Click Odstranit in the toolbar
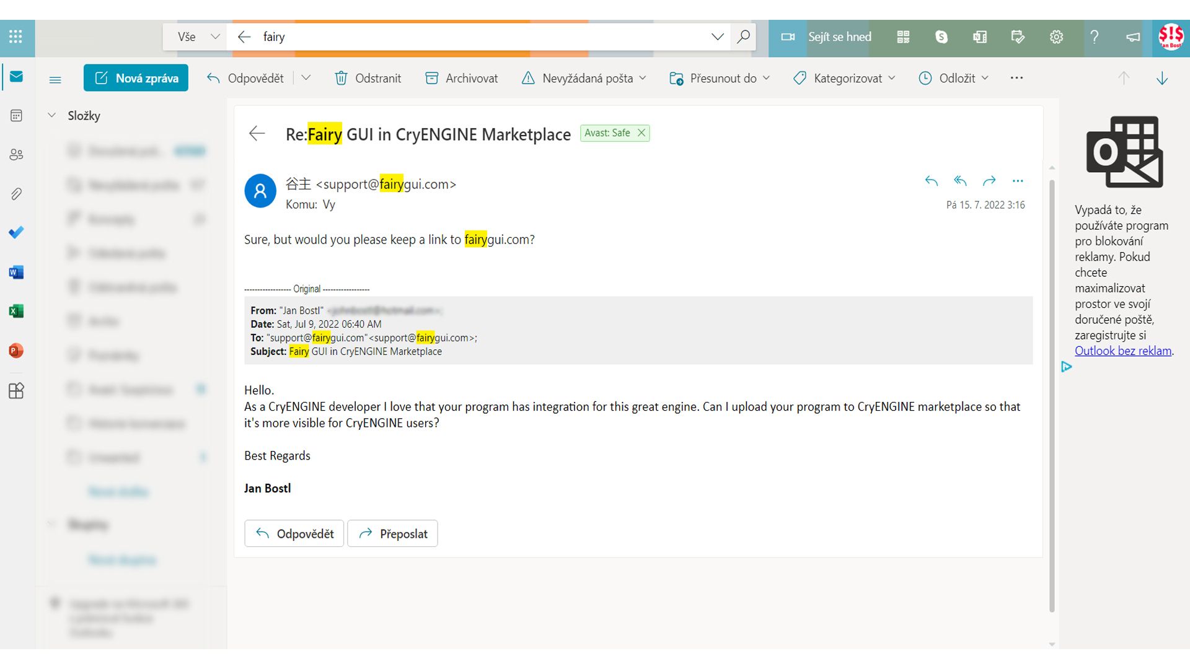Screen dimensions: 1190x669 (x=368, y=78)
